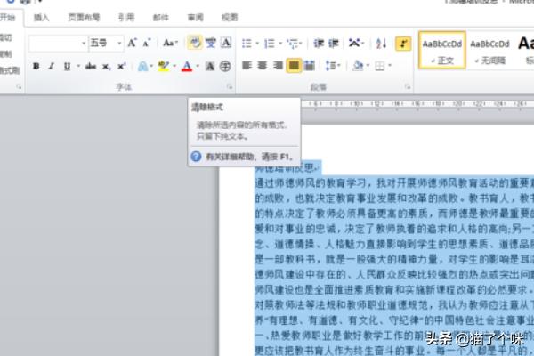Toggle Underline formatting
The image size is (534, 356).
[67, 66]
